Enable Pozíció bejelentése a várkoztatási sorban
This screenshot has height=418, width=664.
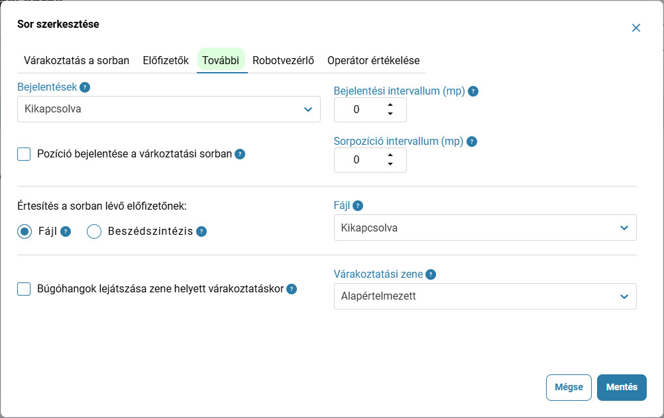point(24,154)
